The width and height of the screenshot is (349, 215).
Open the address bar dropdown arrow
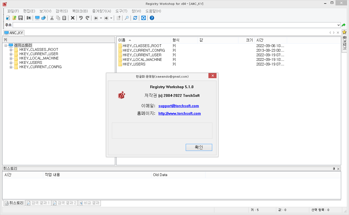point(339,25)
